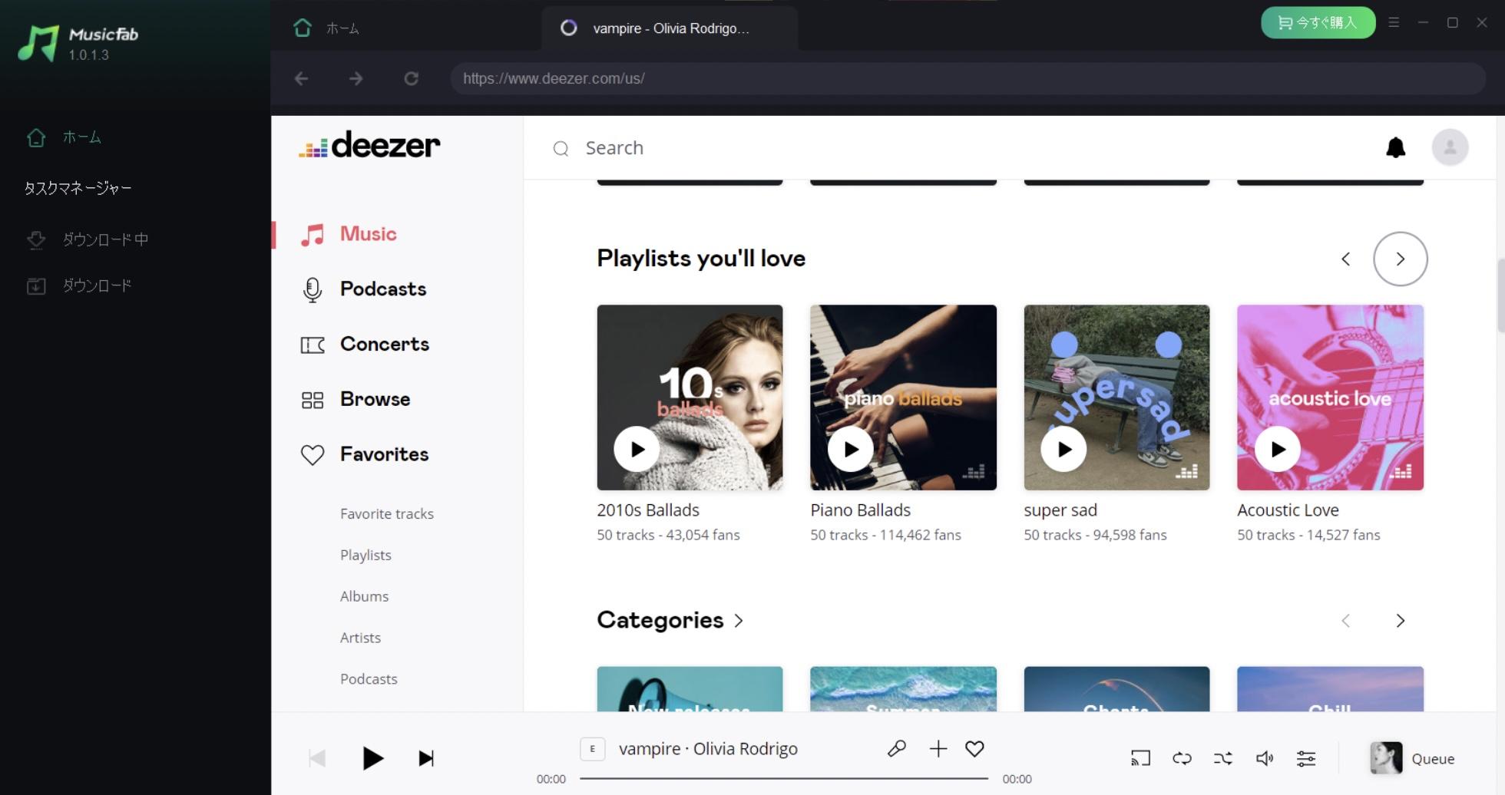Open the cast to device icon

tap(1140, 759)
